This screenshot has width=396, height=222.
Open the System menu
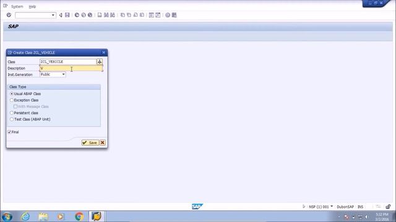click(x=17, y=7)
